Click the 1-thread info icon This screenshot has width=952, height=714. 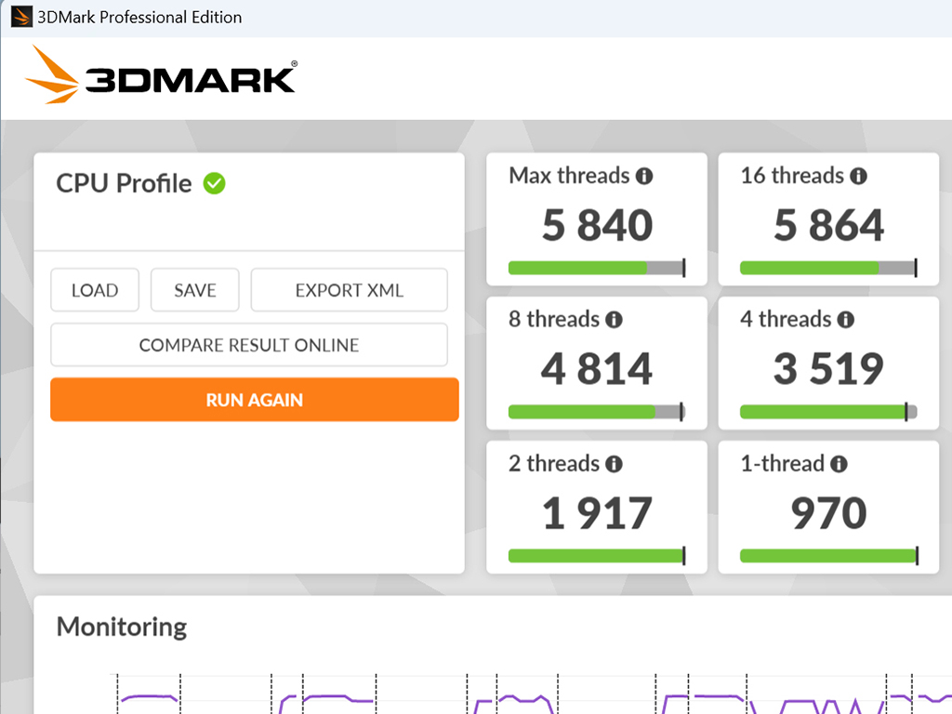tap(840, 464)
